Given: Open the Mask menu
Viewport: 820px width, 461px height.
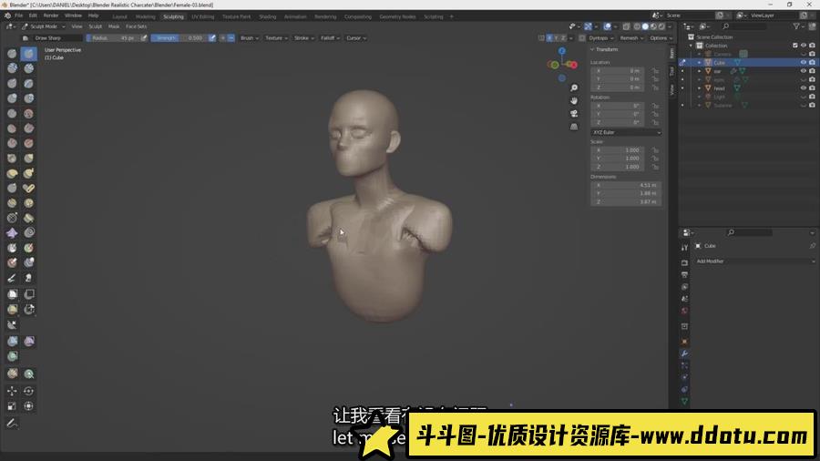Looking at the screenshot, I should [114, 26].
